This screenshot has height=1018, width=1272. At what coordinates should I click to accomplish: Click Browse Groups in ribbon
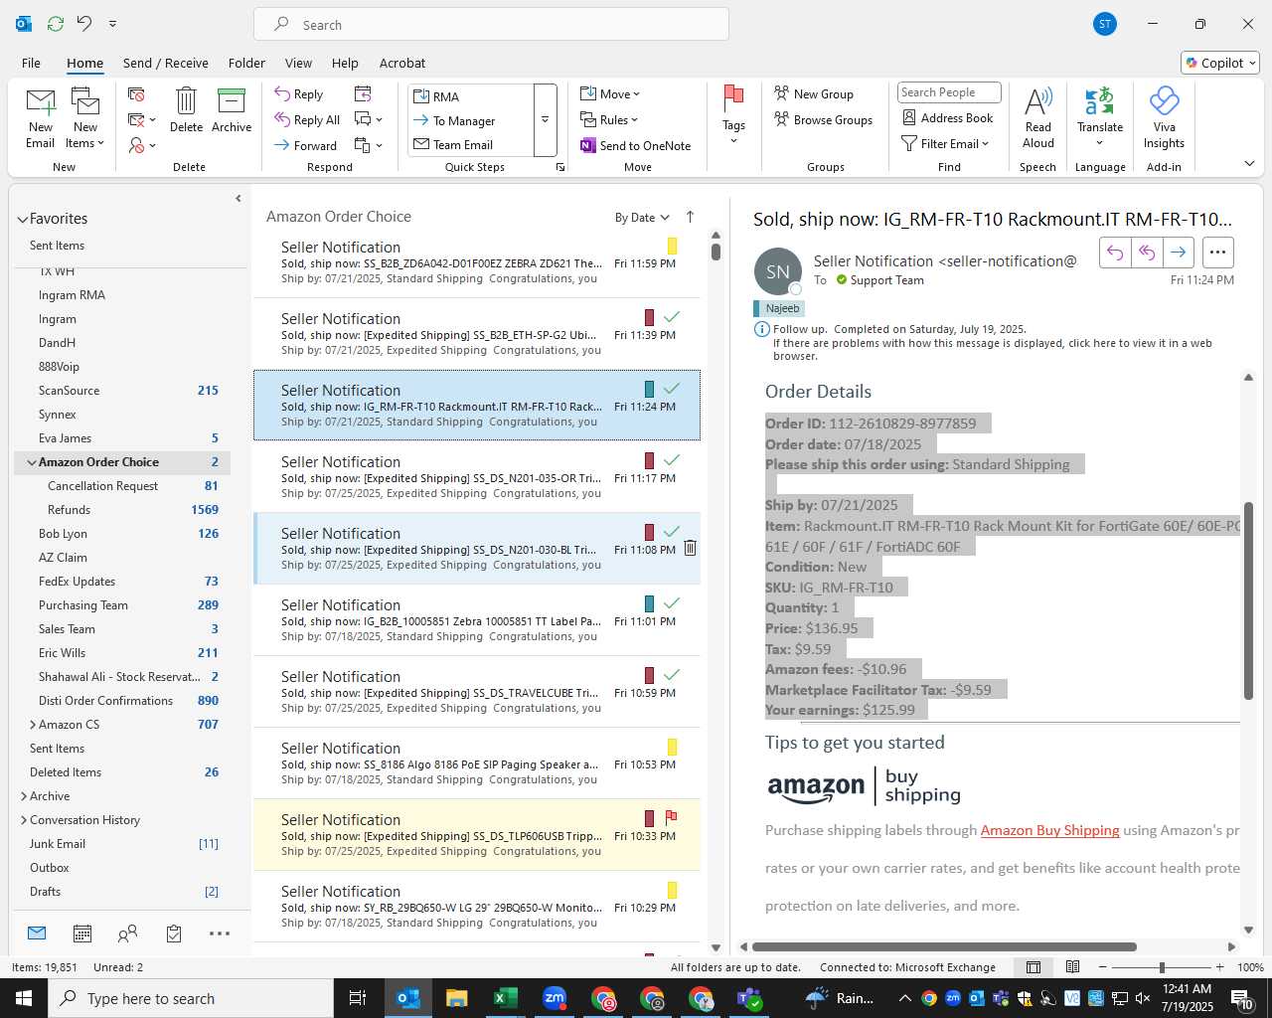click(x=824, y=119)
